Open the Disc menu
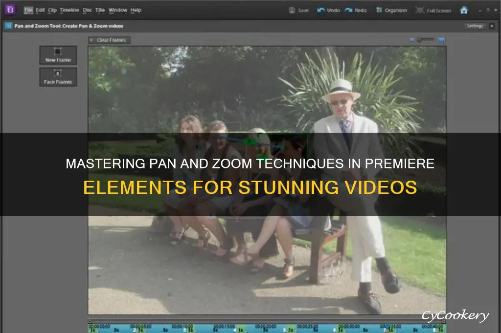The image size is (501, 333). pyautogui.click(x=87, y=10)
